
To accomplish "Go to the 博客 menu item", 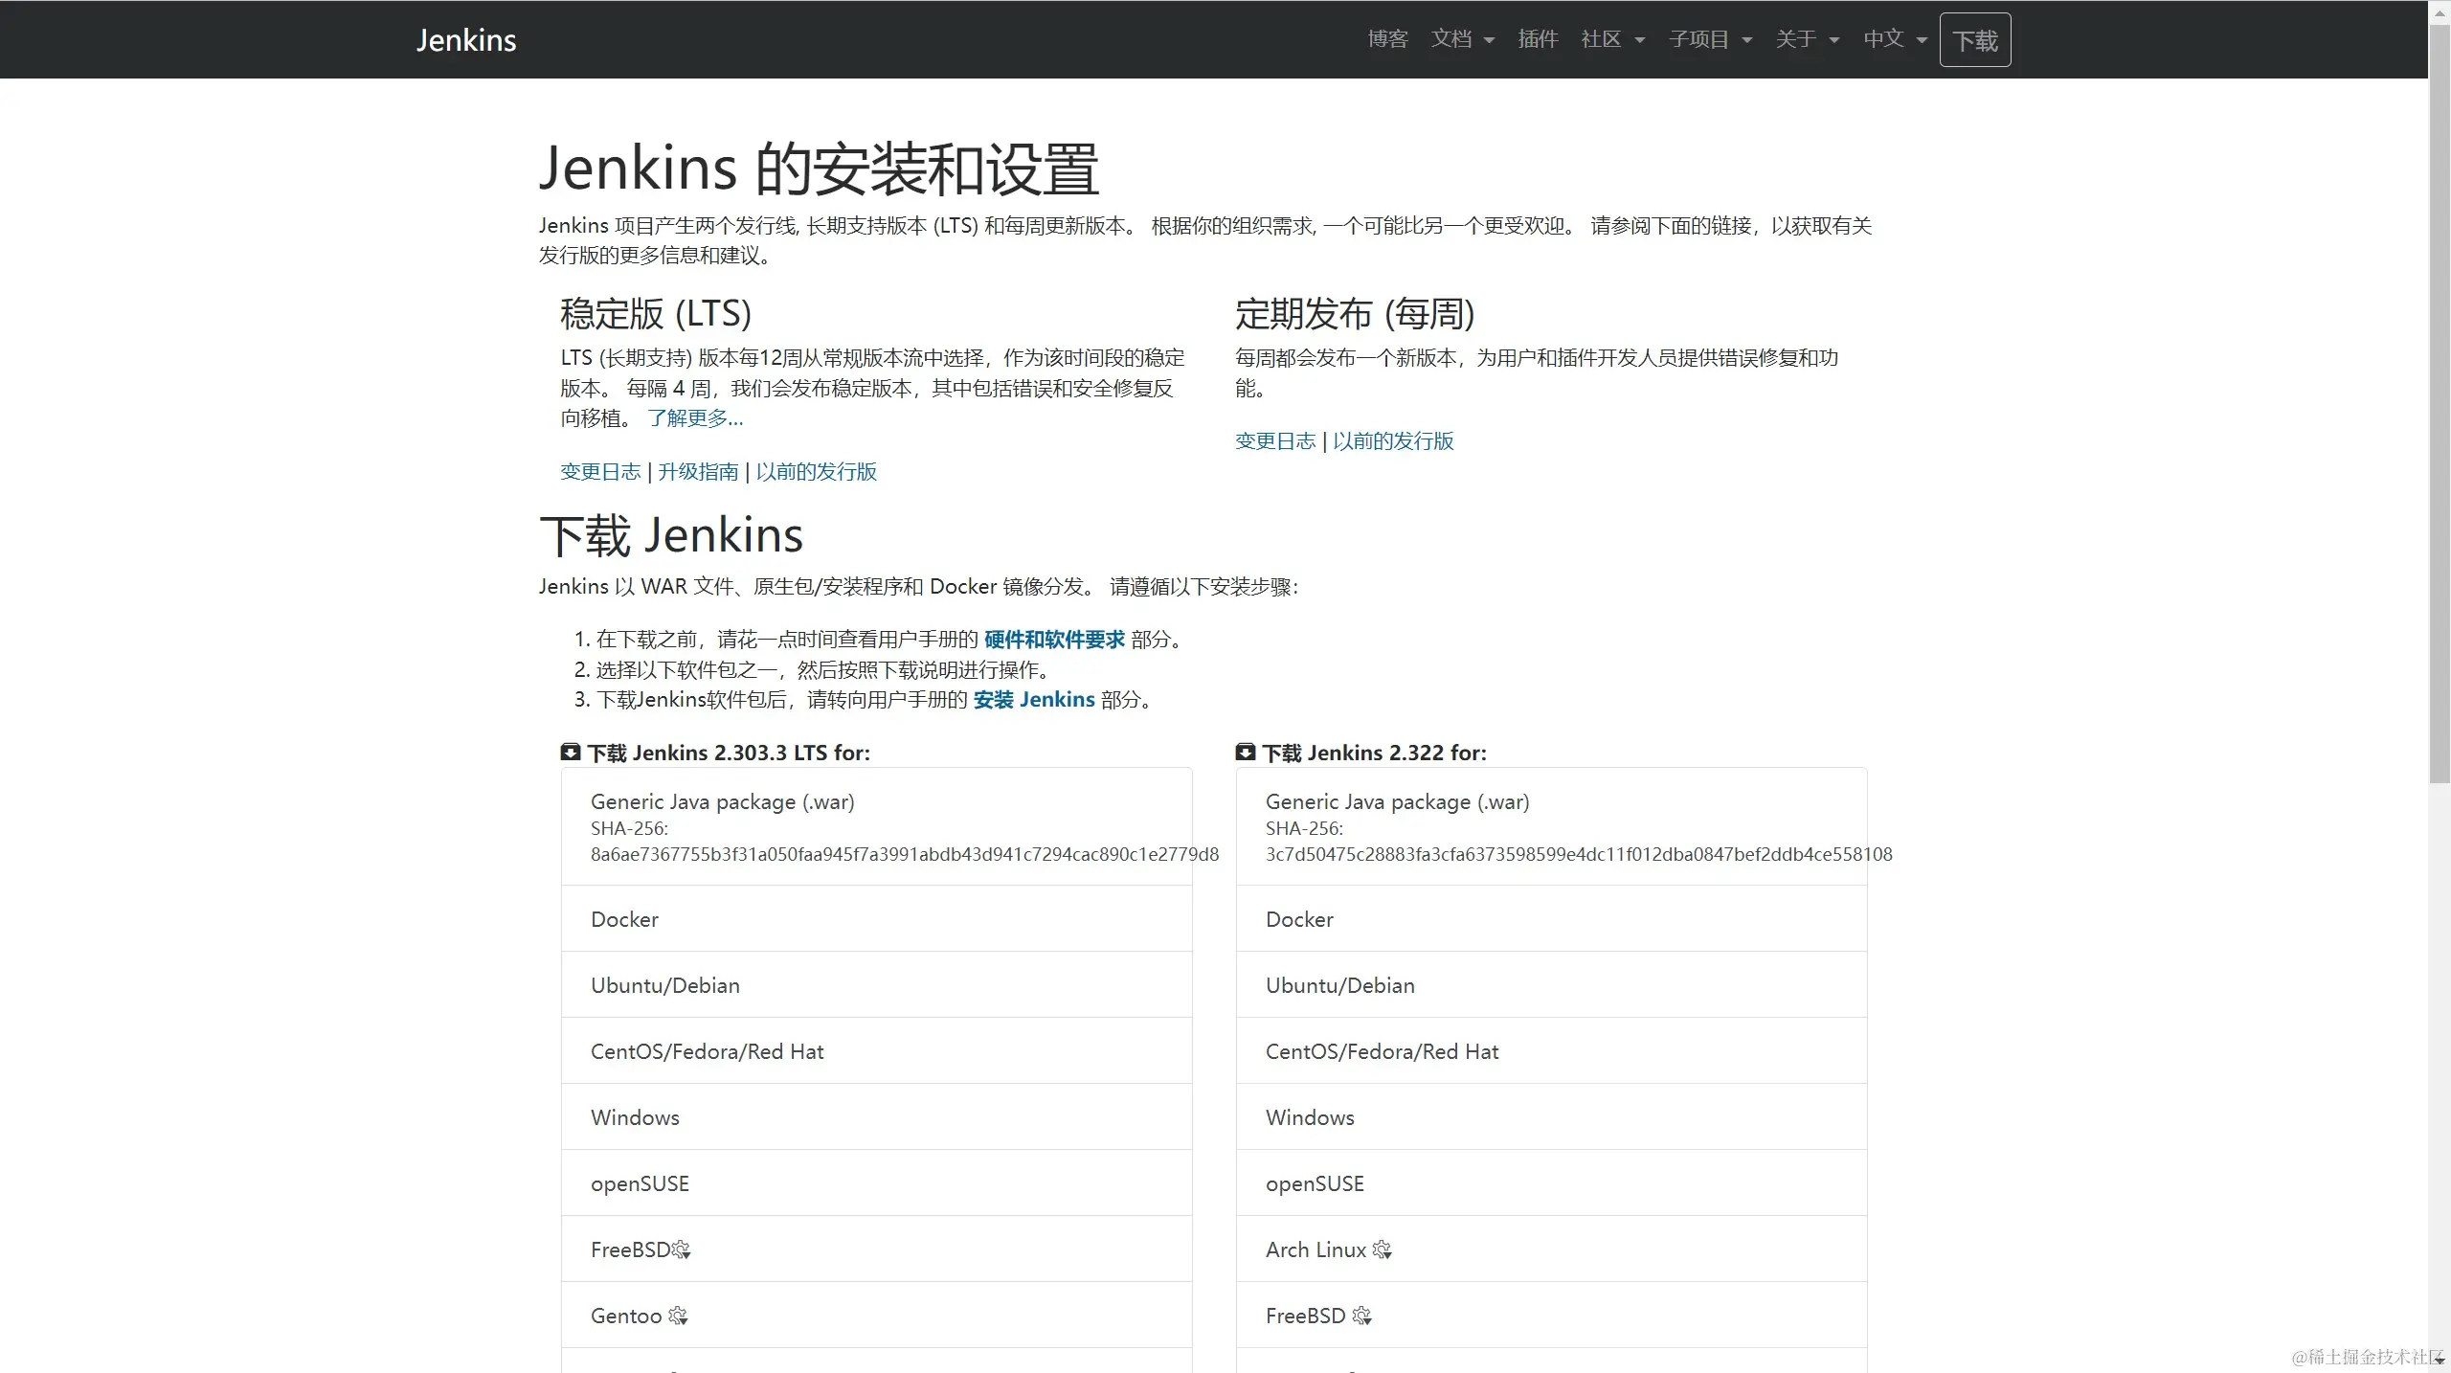I will [x=1387, y=39].
